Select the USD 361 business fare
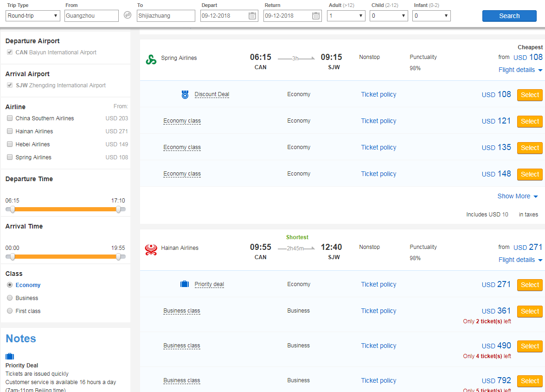Viewport: 545px width, 392px height. (530, 311)
